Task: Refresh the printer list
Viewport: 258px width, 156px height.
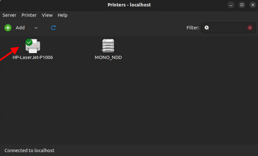Action: [53, 28]
